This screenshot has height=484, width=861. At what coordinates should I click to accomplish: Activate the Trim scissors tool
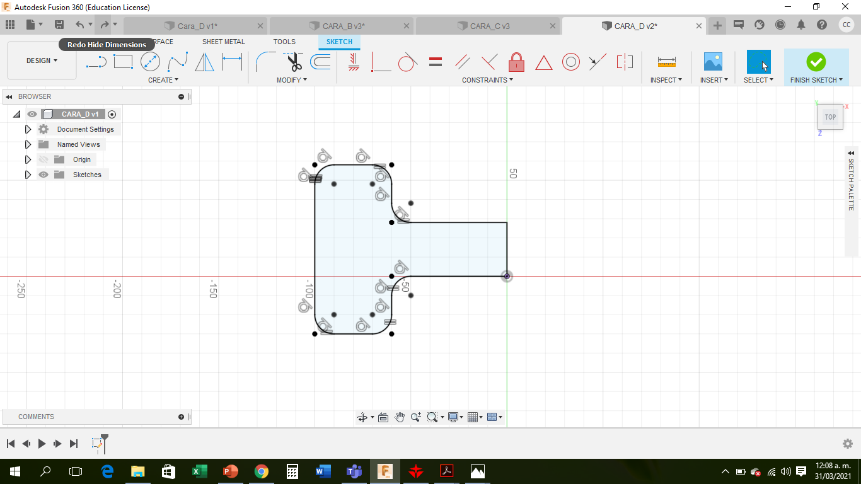pos(294,62)
